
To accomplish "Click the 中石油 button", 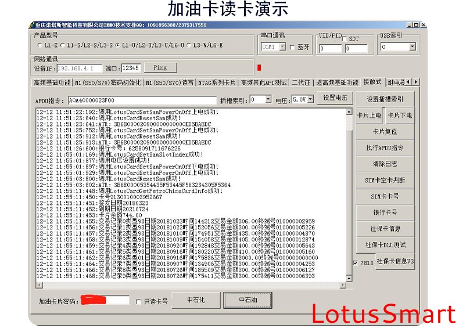I will tap(248, 300).
